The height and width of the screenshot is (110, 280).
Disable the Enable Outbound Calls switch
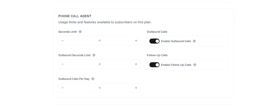(x=154, y=41)
